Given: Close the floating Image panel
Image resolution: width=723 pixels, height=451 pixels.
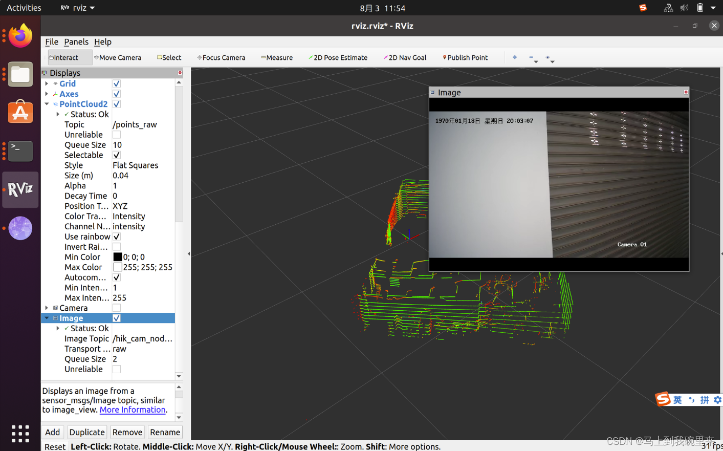Looking at the screenshot, I should (686, 92).
